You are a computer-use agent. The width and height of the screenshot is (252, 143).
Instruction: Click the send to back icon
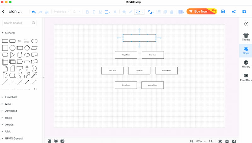(165, 12)
